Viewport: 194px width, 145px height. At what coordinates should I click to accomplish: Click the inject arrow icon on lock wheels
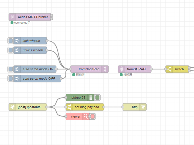click(17, 41)
